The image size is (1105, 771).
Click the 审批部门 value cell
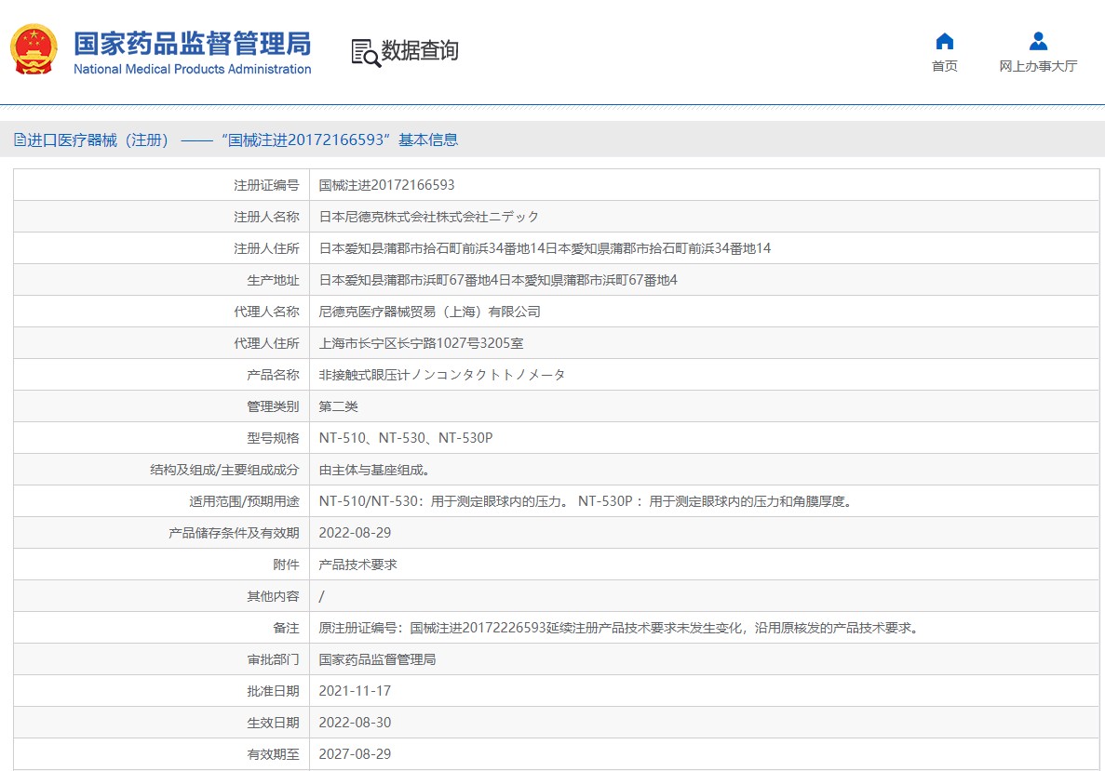coord(377,658)
